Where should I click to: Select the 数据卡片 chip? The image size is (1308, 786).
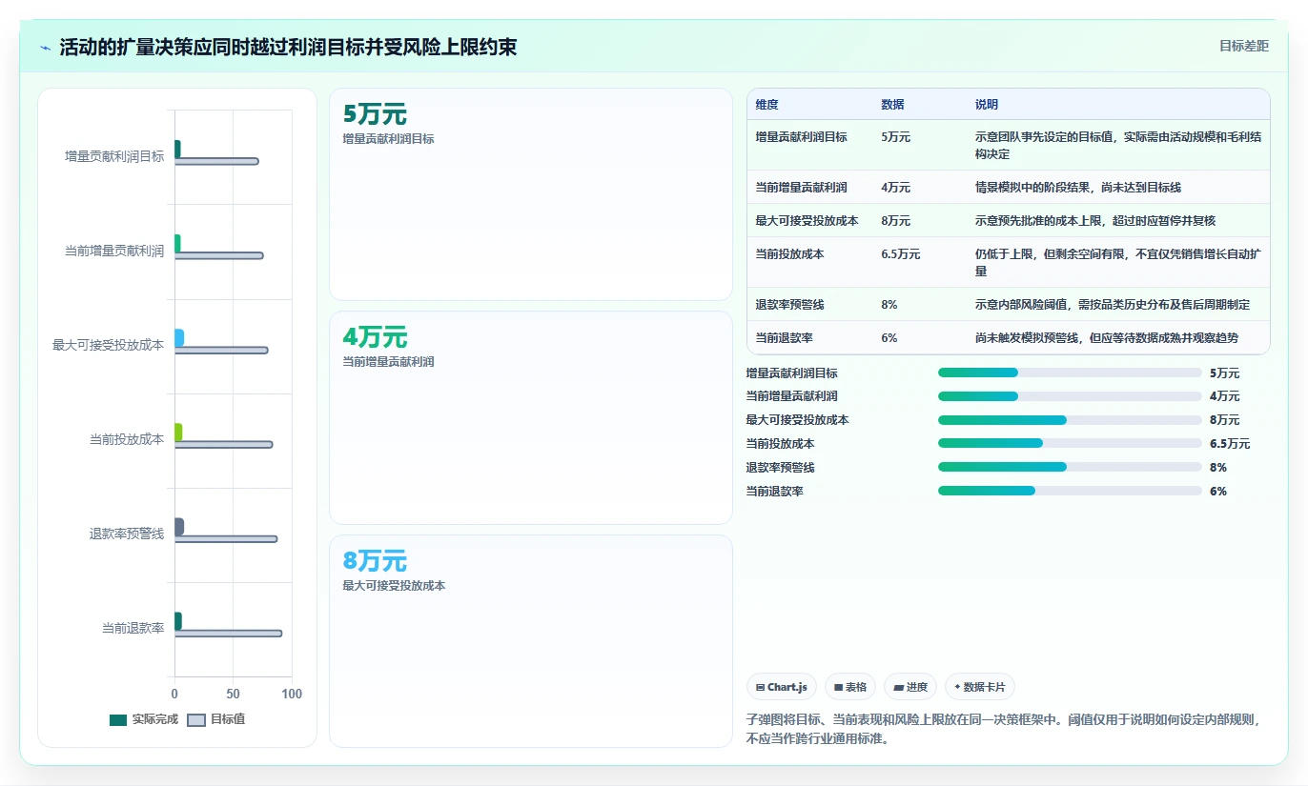[980, 687]
